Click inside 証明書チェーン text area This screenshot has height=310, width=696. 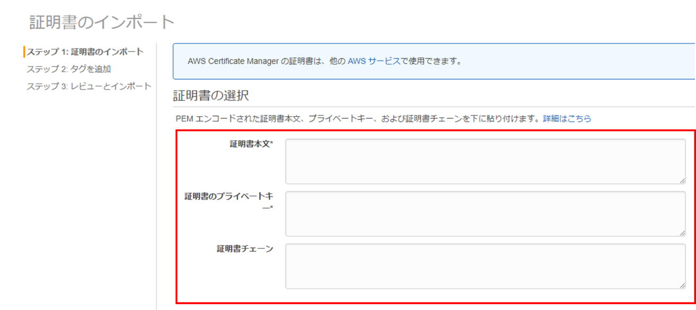click(x=486, y=266)
